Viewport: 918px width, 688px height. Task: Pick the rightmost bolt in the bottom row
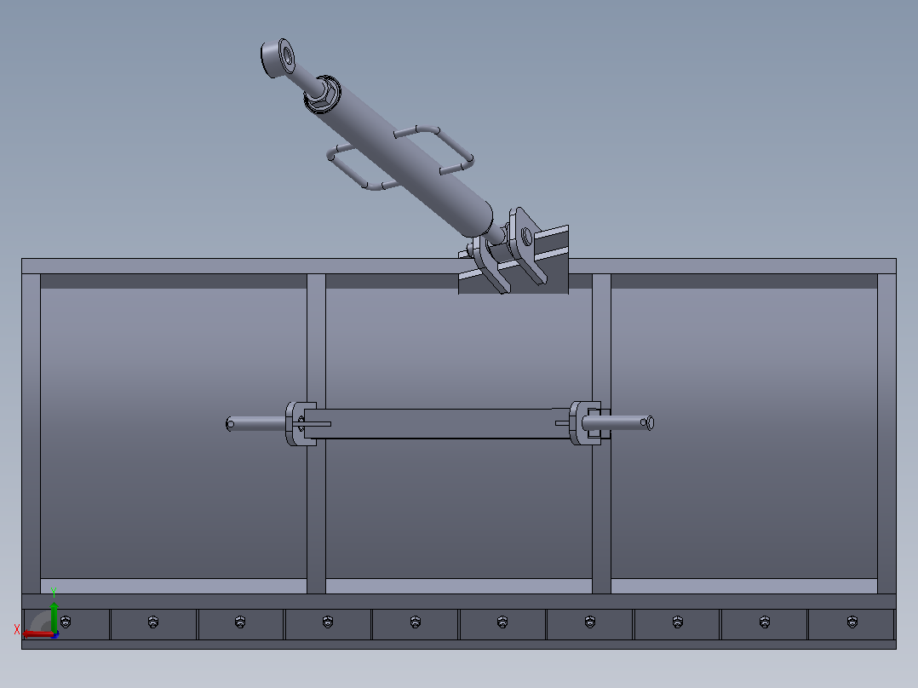(x=852, y=622)
